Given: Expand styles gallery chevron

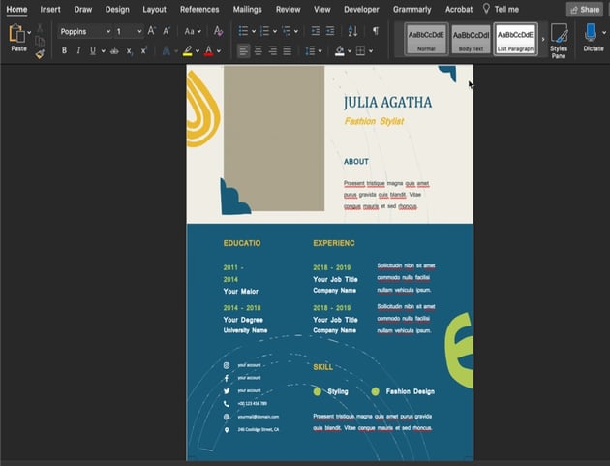Looking at the screenshot, I should (543, 40).
